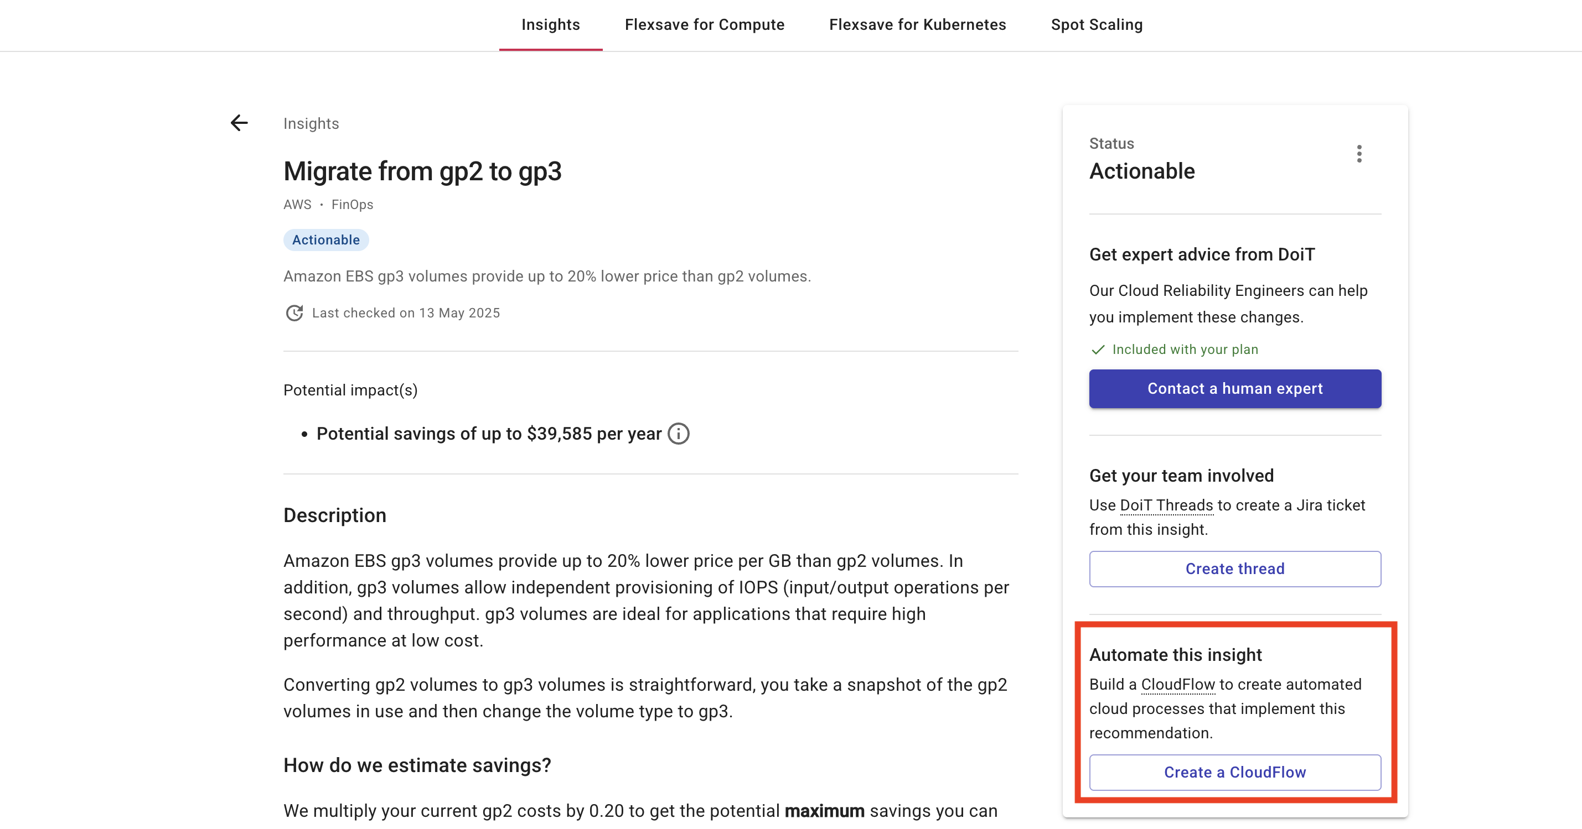
Task: Click the blue Actionable status chip
Action: pos(325,240)
